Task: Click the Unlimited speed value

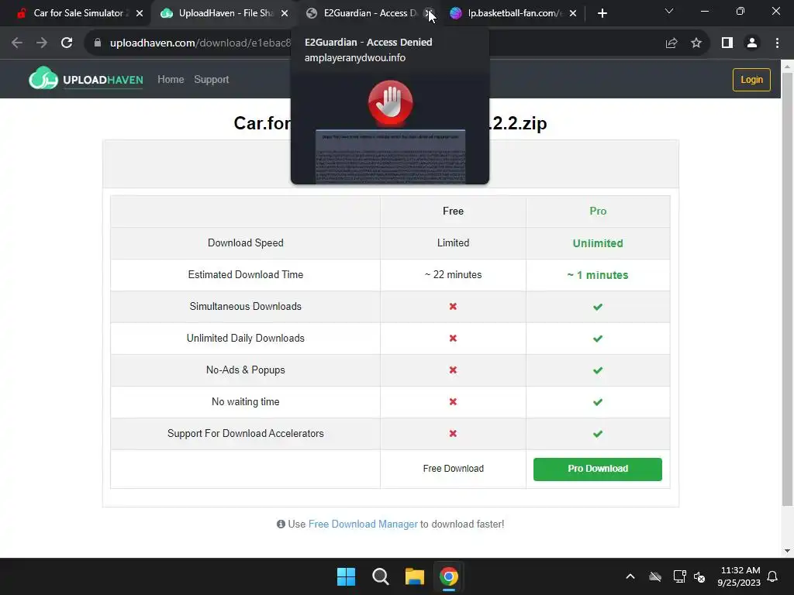Action: tap(598, 243)
